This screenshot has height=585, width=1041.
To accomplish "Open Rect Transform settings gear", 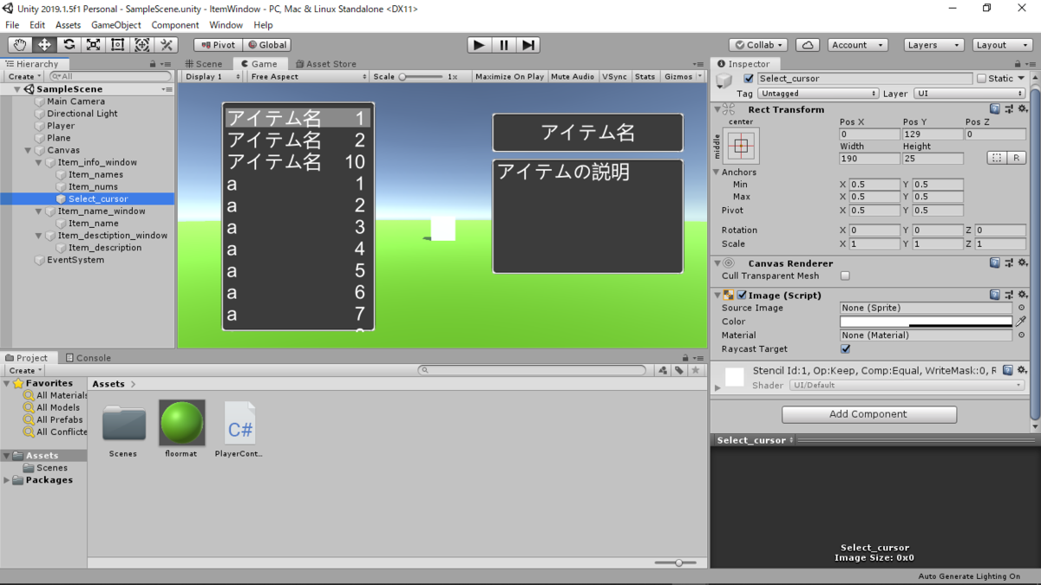I will pyautogui.click(x=1023, y=109).
